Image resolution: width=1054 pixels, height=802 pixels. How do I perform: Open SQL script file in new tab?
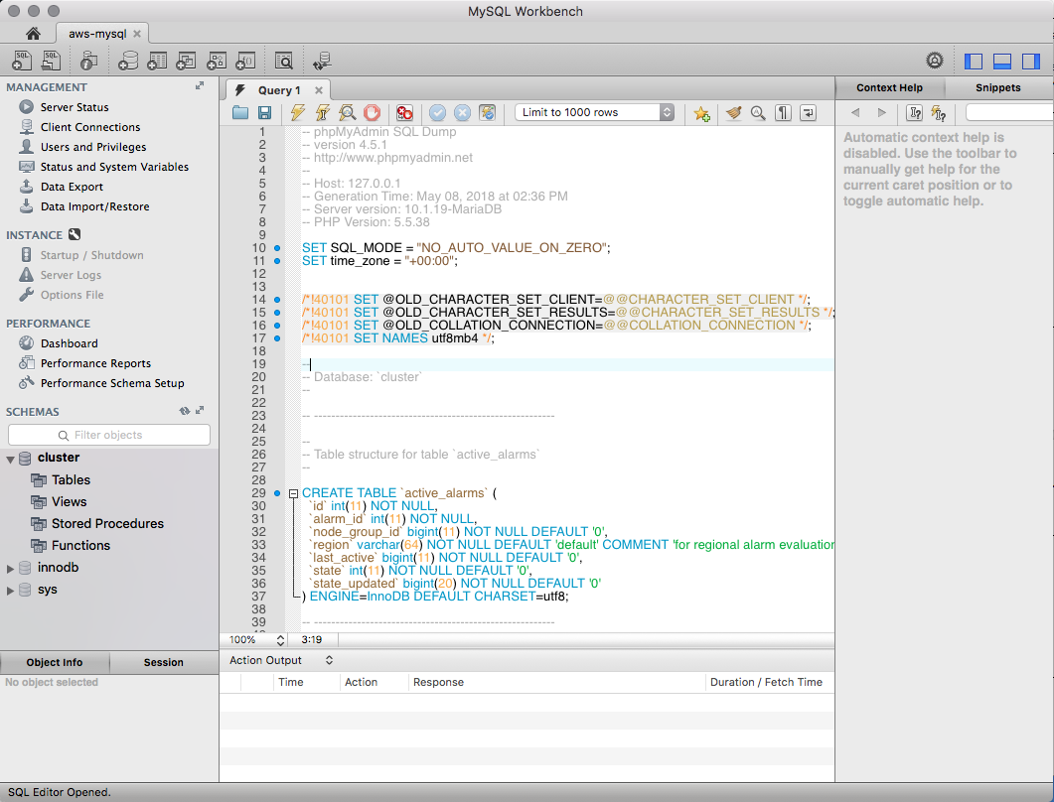[x=51, y=61]
